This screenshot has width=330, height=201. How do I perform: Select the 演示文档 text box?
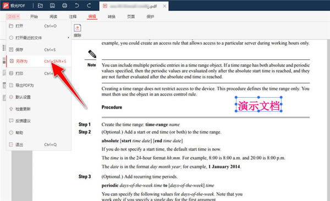[x=258, y=104]
